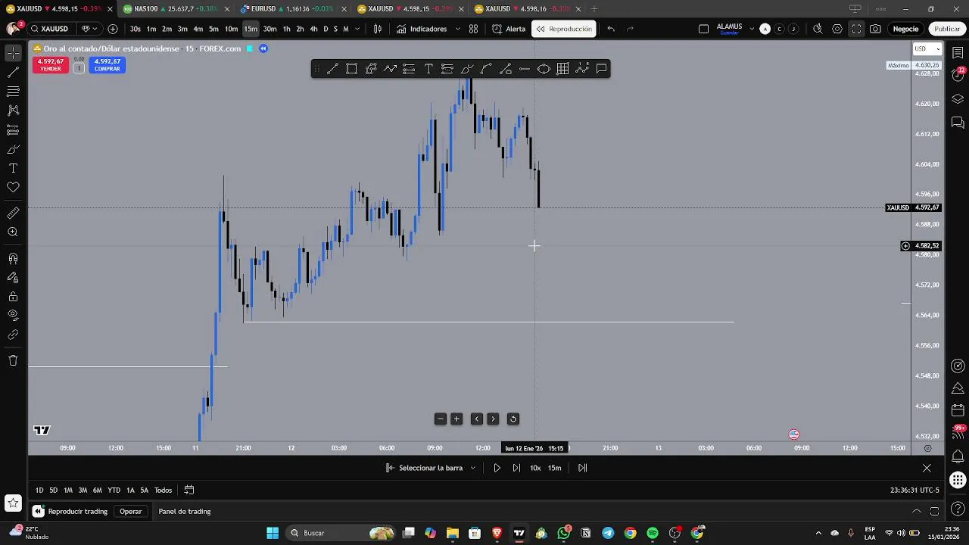Pick the rectangle tool in floating toolbar
Image resolution: width=969 pixels, height=545 pixels.
tap(352, 69)
